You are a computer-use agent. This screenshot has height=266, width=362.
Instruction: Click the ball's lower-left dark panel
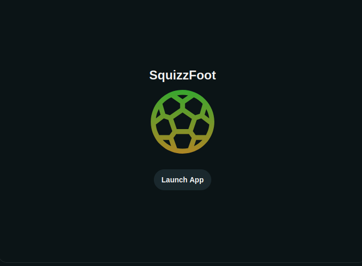point(164,127)
